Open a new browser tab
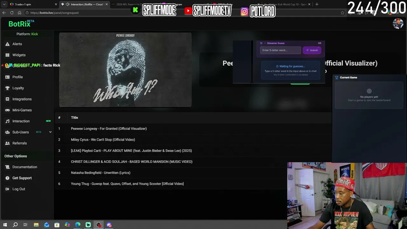Screen dimensions: 407x229 pyautogui.click(x=317, y=4)
